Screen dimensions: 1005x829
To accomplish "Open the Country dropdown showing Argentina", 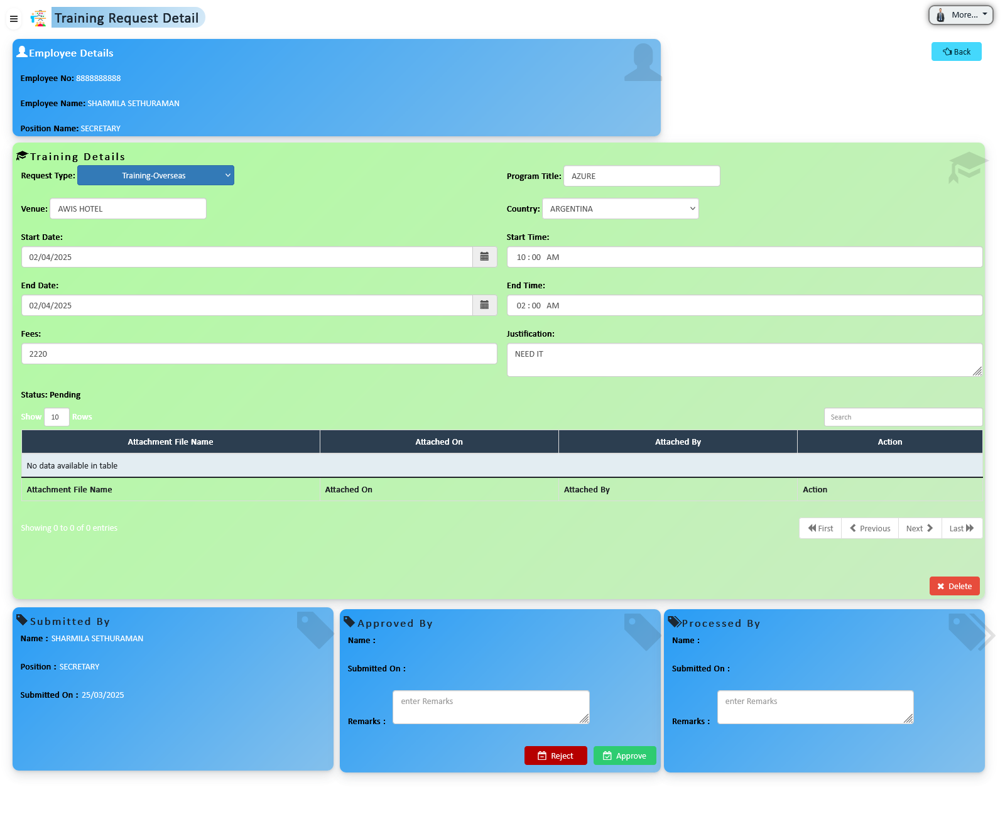I will 620,209.
